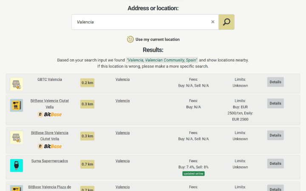Image resolution: width=306 pixels, height=191 pixels.
Task: Open BitBase Store Valencia Ciutat Vella link
Action: click(x=50, y=136)
